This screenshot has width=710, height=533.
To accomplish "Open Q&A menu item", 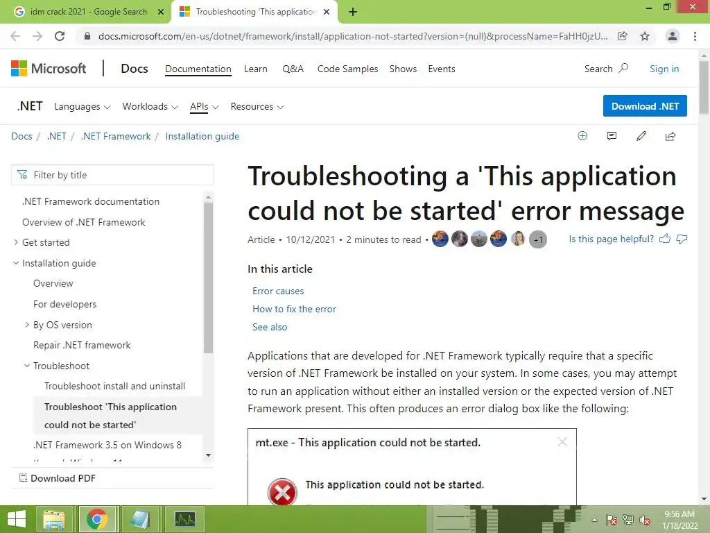I will point(293,69).
